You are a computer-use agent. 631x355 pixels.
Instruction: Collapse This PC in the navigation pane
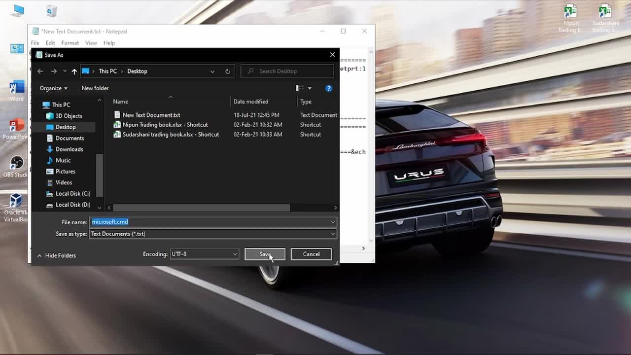coord(41,105)
